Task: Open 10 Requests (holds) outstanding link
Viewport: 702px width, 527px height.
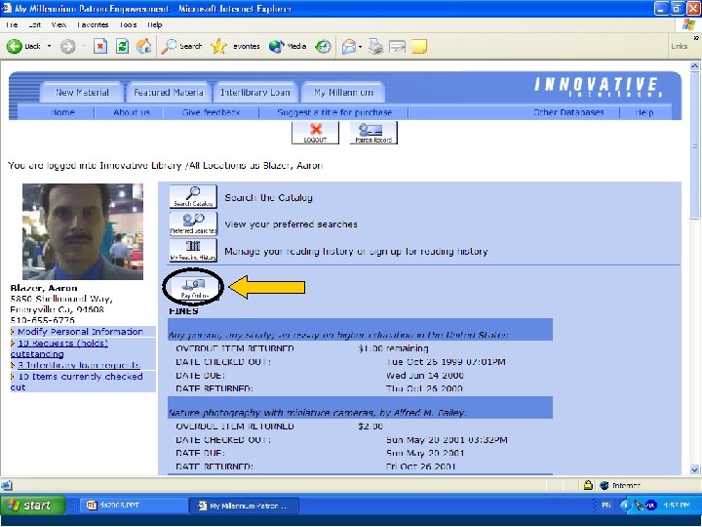Action: 59,348
